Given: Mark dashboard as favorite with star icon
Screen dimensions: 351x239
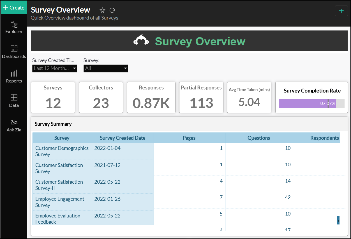Looking at the screenshot, I should 102,10.
